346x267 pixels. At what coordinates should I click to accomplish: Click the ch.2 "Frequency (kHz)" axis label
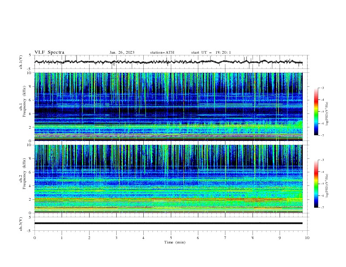(24, 174)
